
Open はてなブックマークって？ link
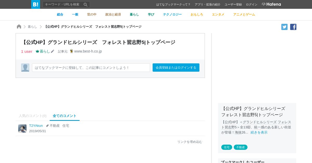point(173,4)
